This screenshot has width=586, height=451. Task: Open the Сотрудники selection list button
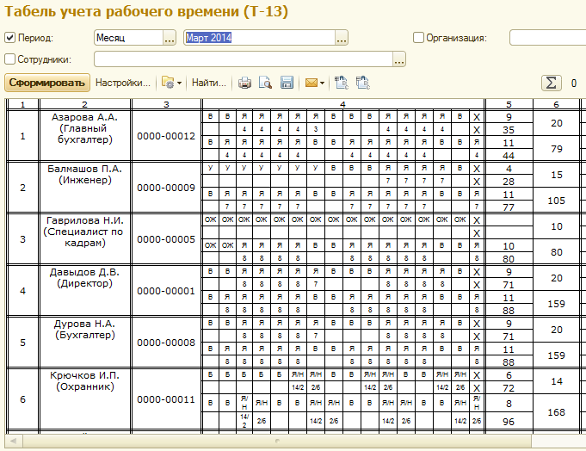pos(398,59)
